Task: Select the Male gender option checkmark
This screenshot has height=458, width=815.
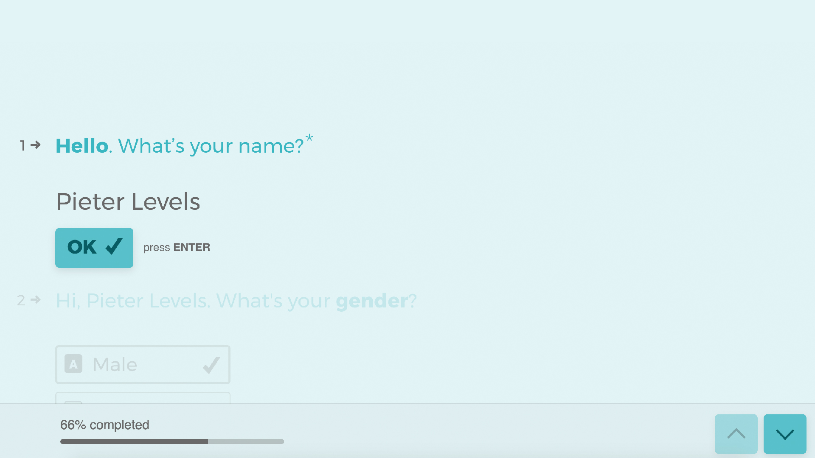Action: point(211,364)
